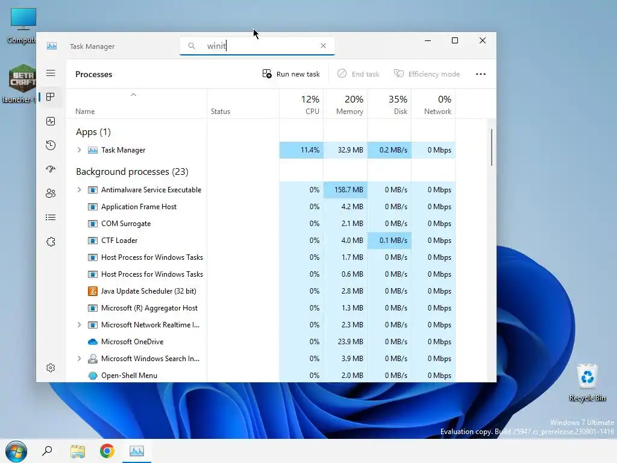
Task: Click the Antimalware Service Executable icon
Action: coord(92,190)
